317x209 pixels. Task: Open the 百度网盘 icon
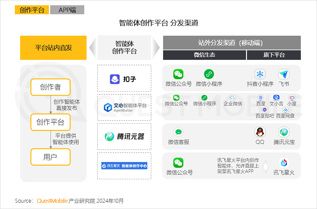(285, 110)
